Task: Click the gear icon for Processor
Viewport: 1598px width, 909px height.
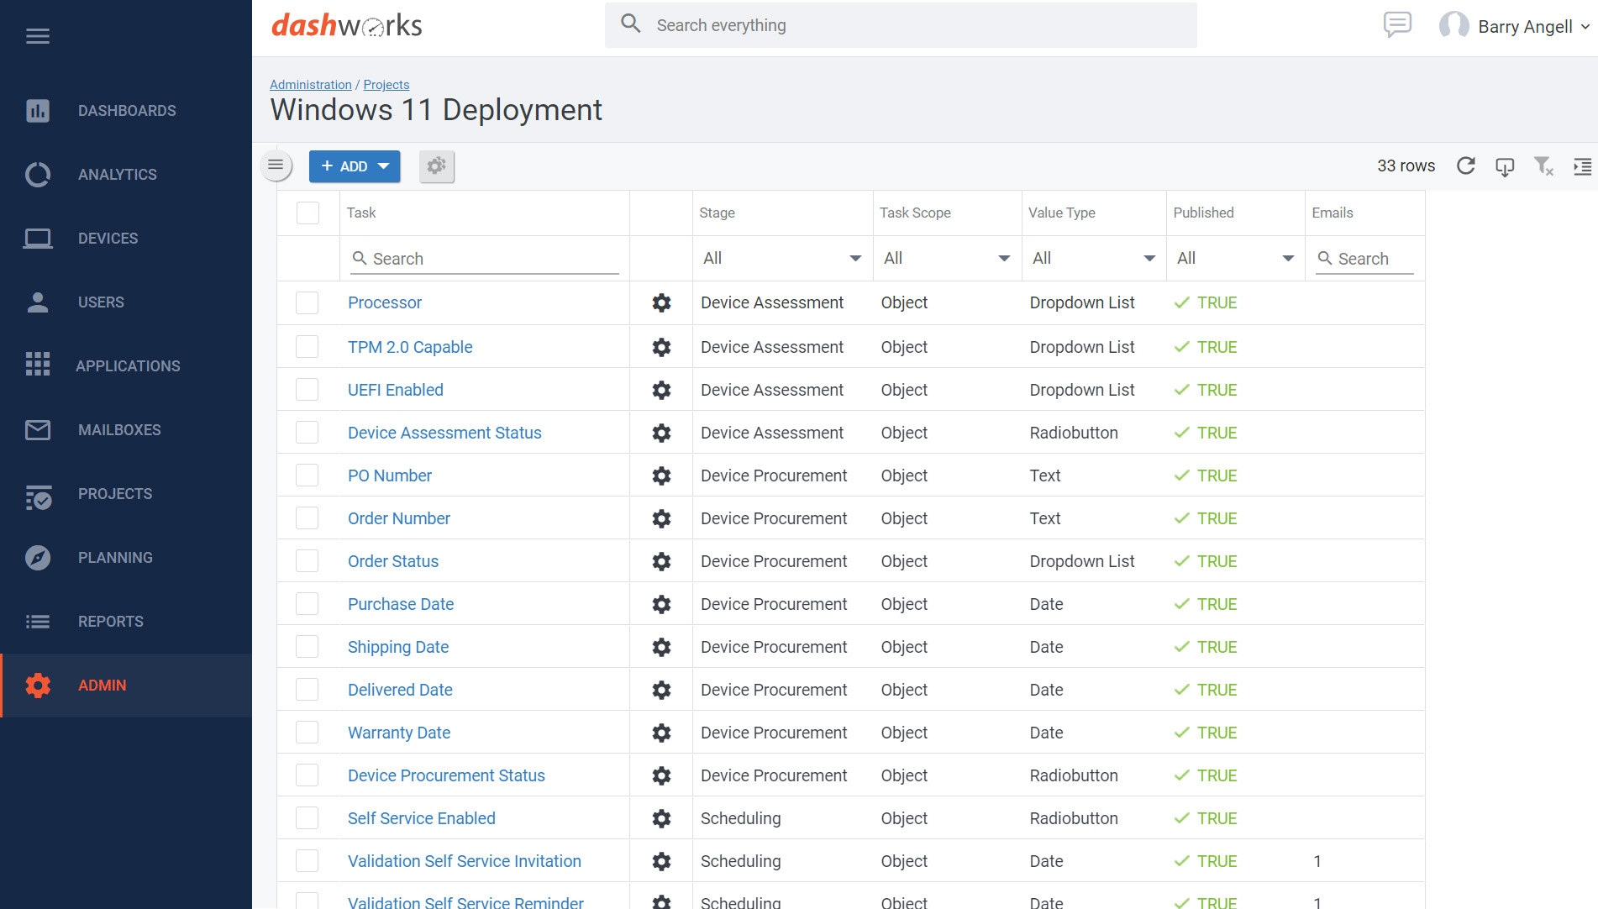Action: (x=662, y=303)
